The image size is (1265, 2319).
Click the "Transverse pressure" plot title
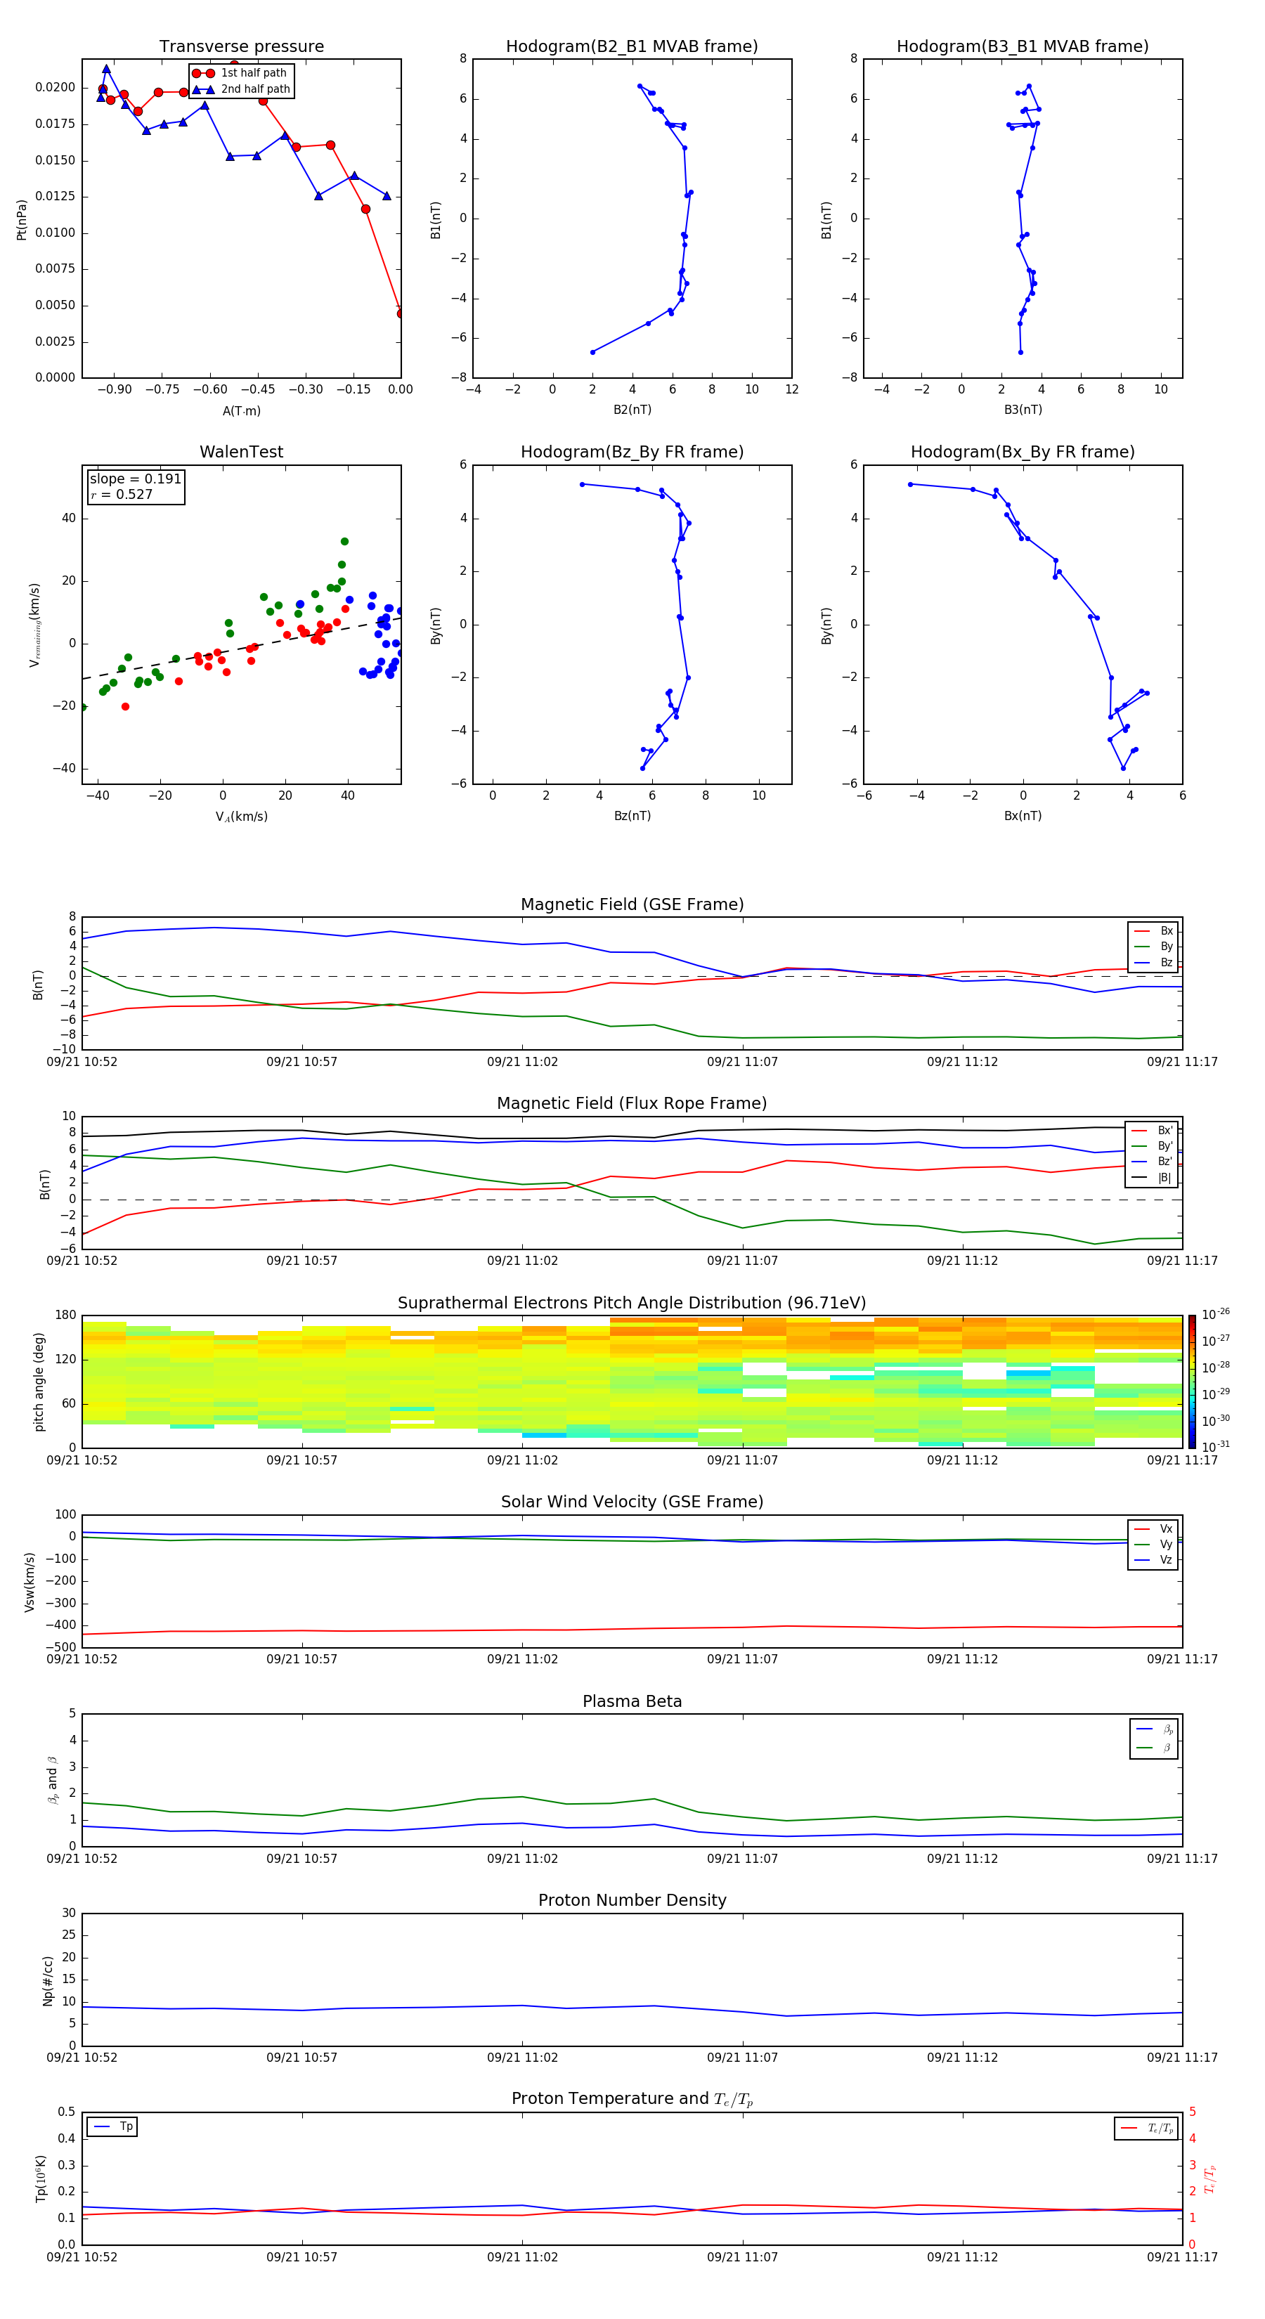pos(241,47)
